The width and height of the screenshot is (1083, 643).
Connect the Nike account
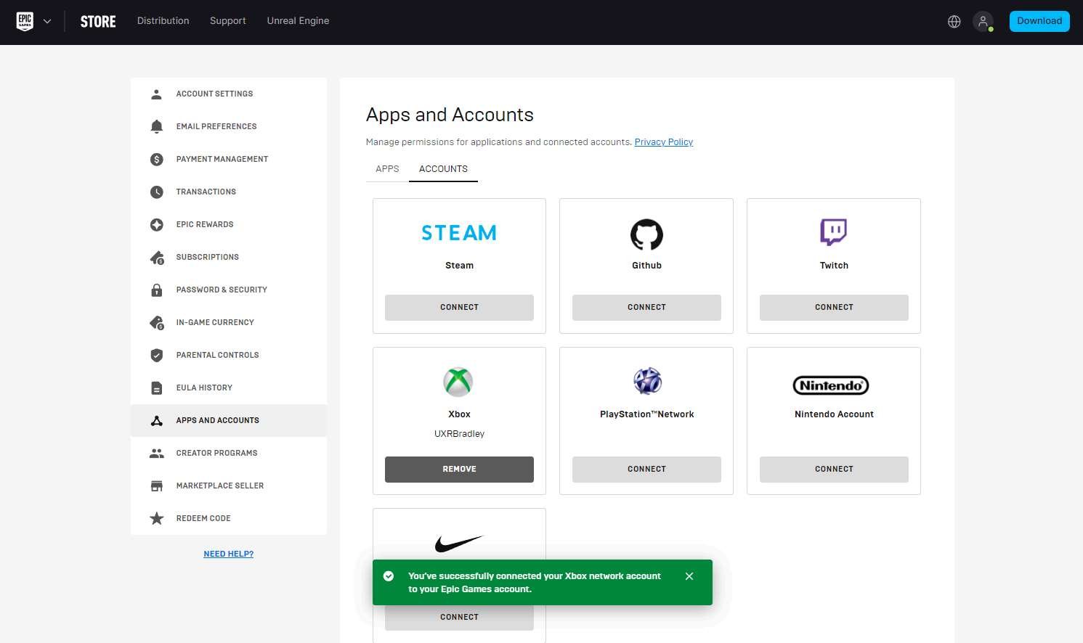[459, 618]
